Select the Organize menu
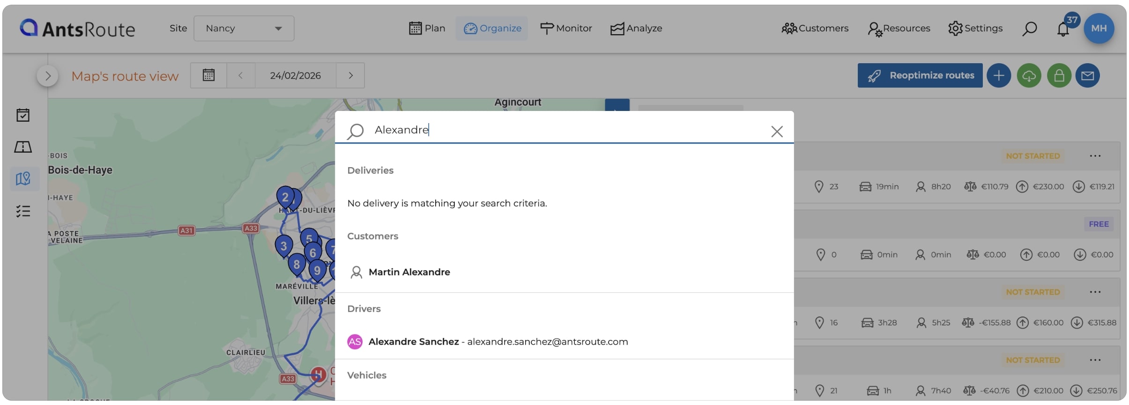Screen dimensions: 1129x405 [492, 28]
